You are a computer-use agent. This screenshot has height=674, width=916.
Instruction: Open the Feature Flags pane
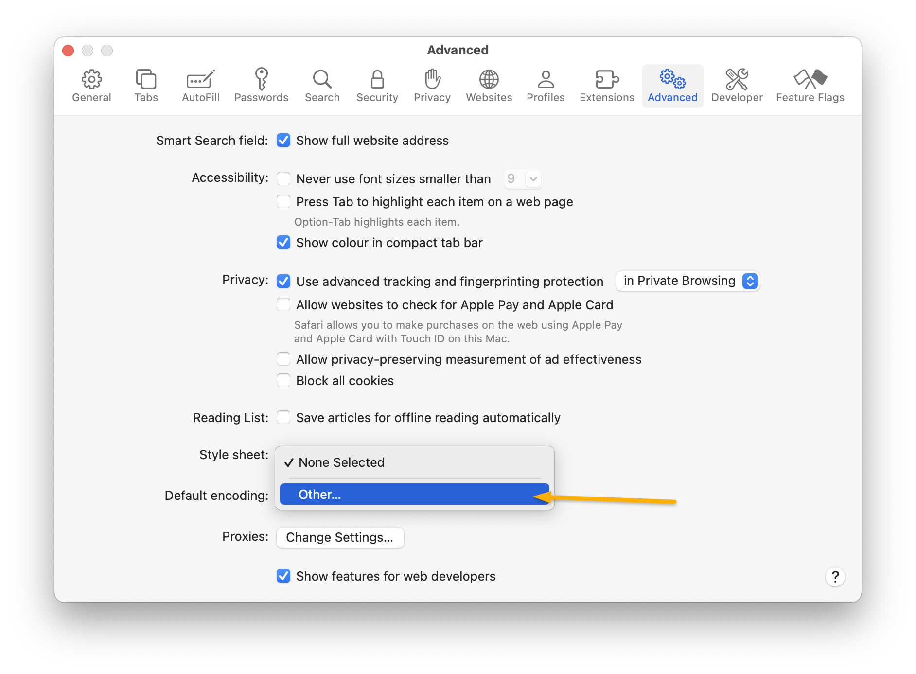coord(810,86)
